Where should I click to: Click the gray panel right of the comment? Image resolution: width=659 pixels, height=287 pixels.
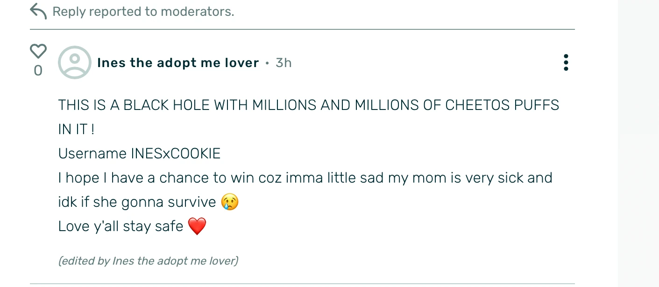(638, 140)
